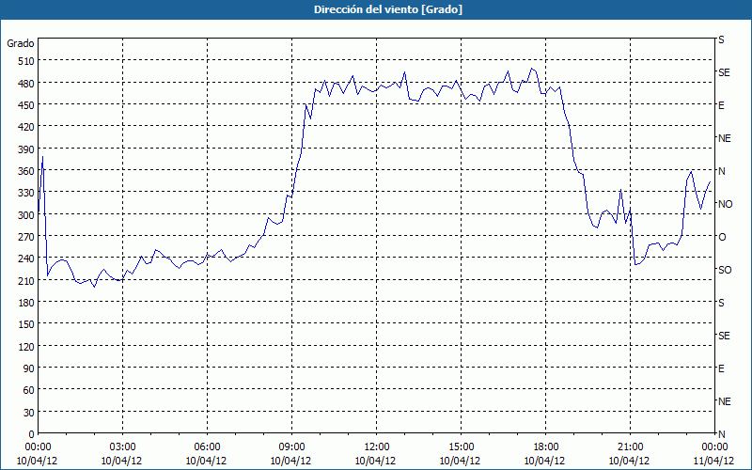Select the 18:00 time axis label
The width and height of the screenshot is (752, 470).
point(546,447)
